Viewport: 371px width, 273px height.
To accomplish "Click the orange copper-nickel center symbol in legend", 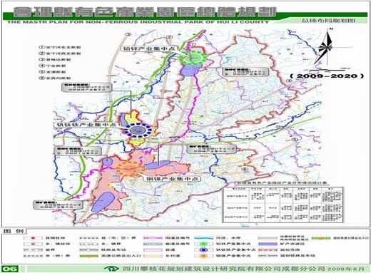I will coord(203,256).
